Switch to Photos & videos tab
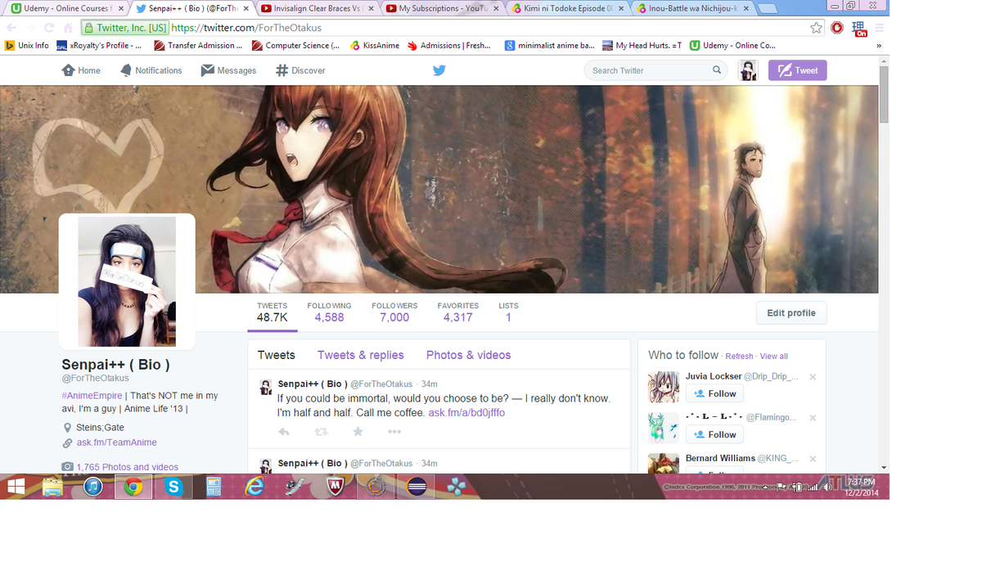This screenshot has width=982, height=588. click(x=468, y=355)
